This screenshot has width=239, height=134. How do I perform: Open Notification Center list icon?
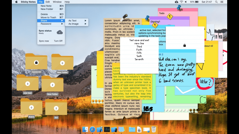222,2
